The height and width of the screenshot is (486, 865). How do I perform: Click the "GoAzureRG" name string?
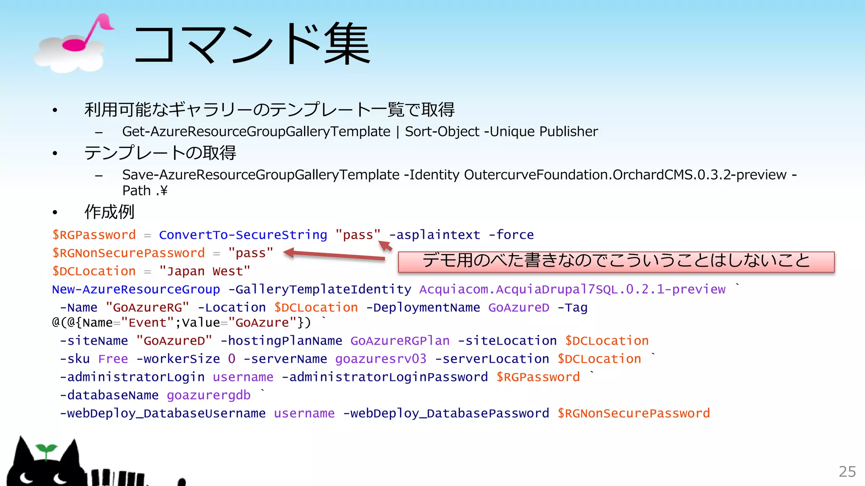pos(147,308)
